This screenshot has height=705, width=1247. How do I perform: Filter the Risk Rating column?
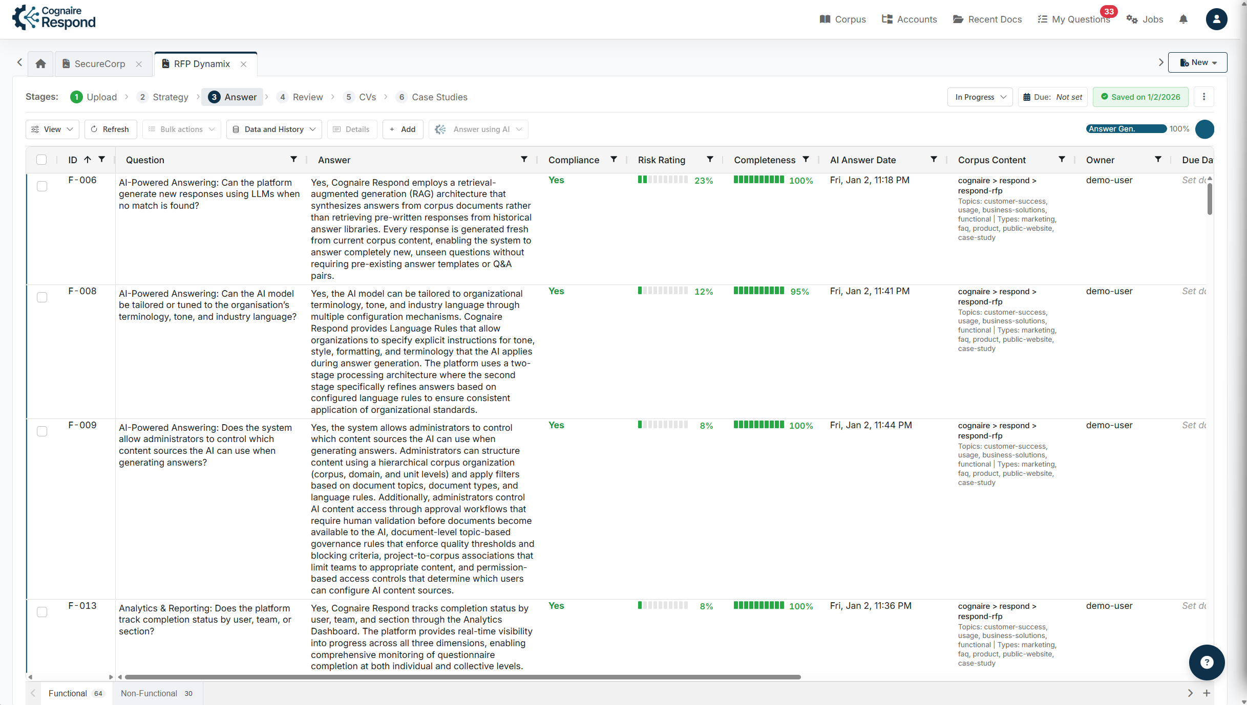pos(710,160)
